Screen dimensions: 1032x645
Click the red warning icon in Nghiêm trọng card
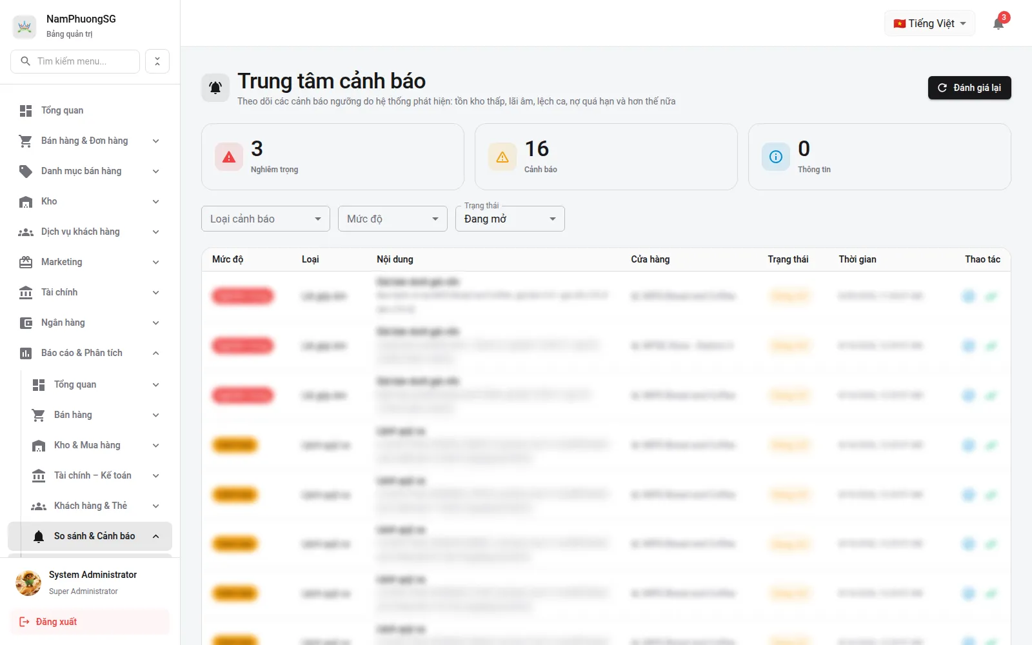point(229,157)
